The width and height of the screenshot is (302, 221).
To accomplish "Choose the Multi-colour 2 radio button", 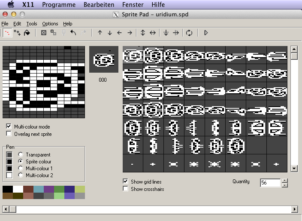I will 21,175.
